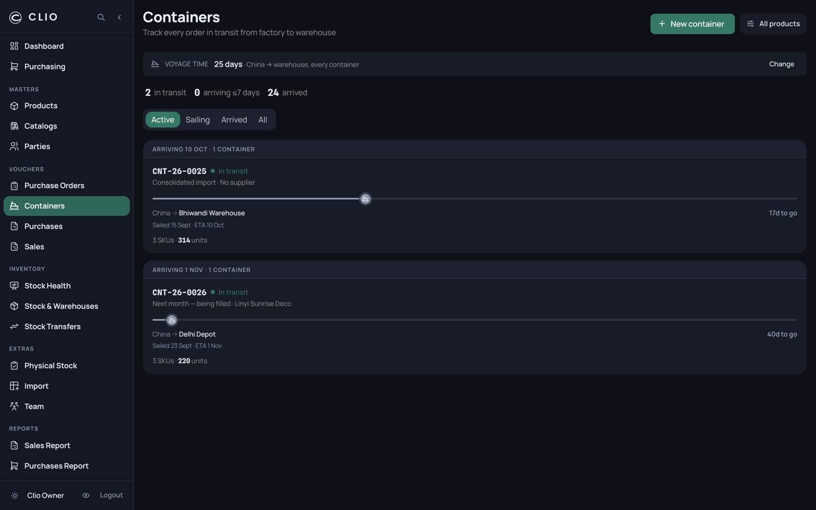Click '0 arriving ≤7 days' stat

(227, 93)
